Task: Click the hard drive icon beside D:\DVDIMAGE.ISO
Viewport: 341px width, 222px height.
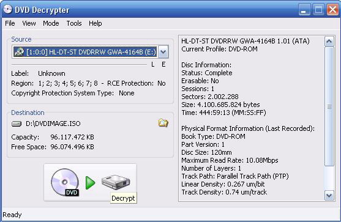Action: 17,124
